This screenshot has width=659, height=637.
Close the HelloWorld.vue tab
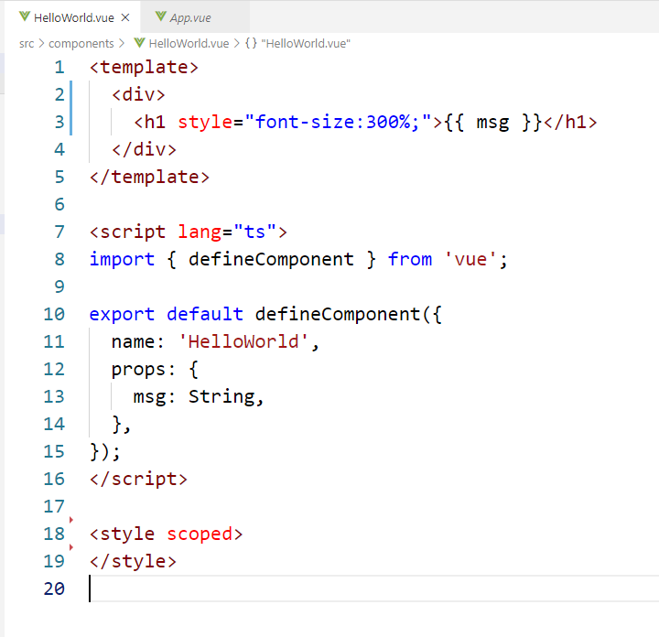click(125, 17)
